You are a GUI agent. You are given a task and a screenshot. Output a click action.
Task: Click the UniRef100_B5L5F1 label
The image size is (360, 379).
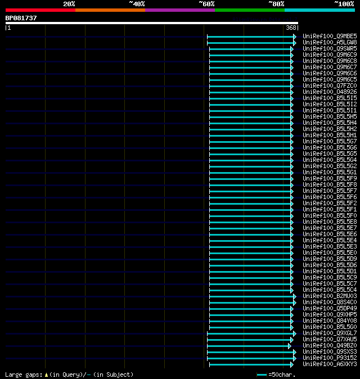point(330,210)
